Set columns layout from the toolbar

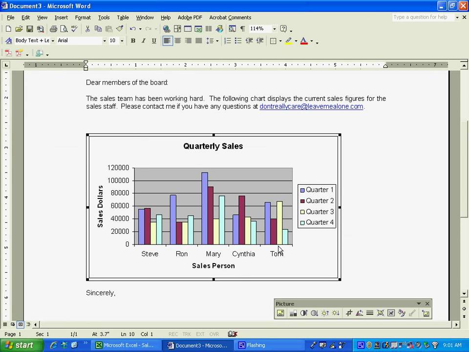(x=209, y=29)
